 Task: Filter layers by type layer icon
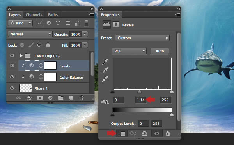point(58,23)
